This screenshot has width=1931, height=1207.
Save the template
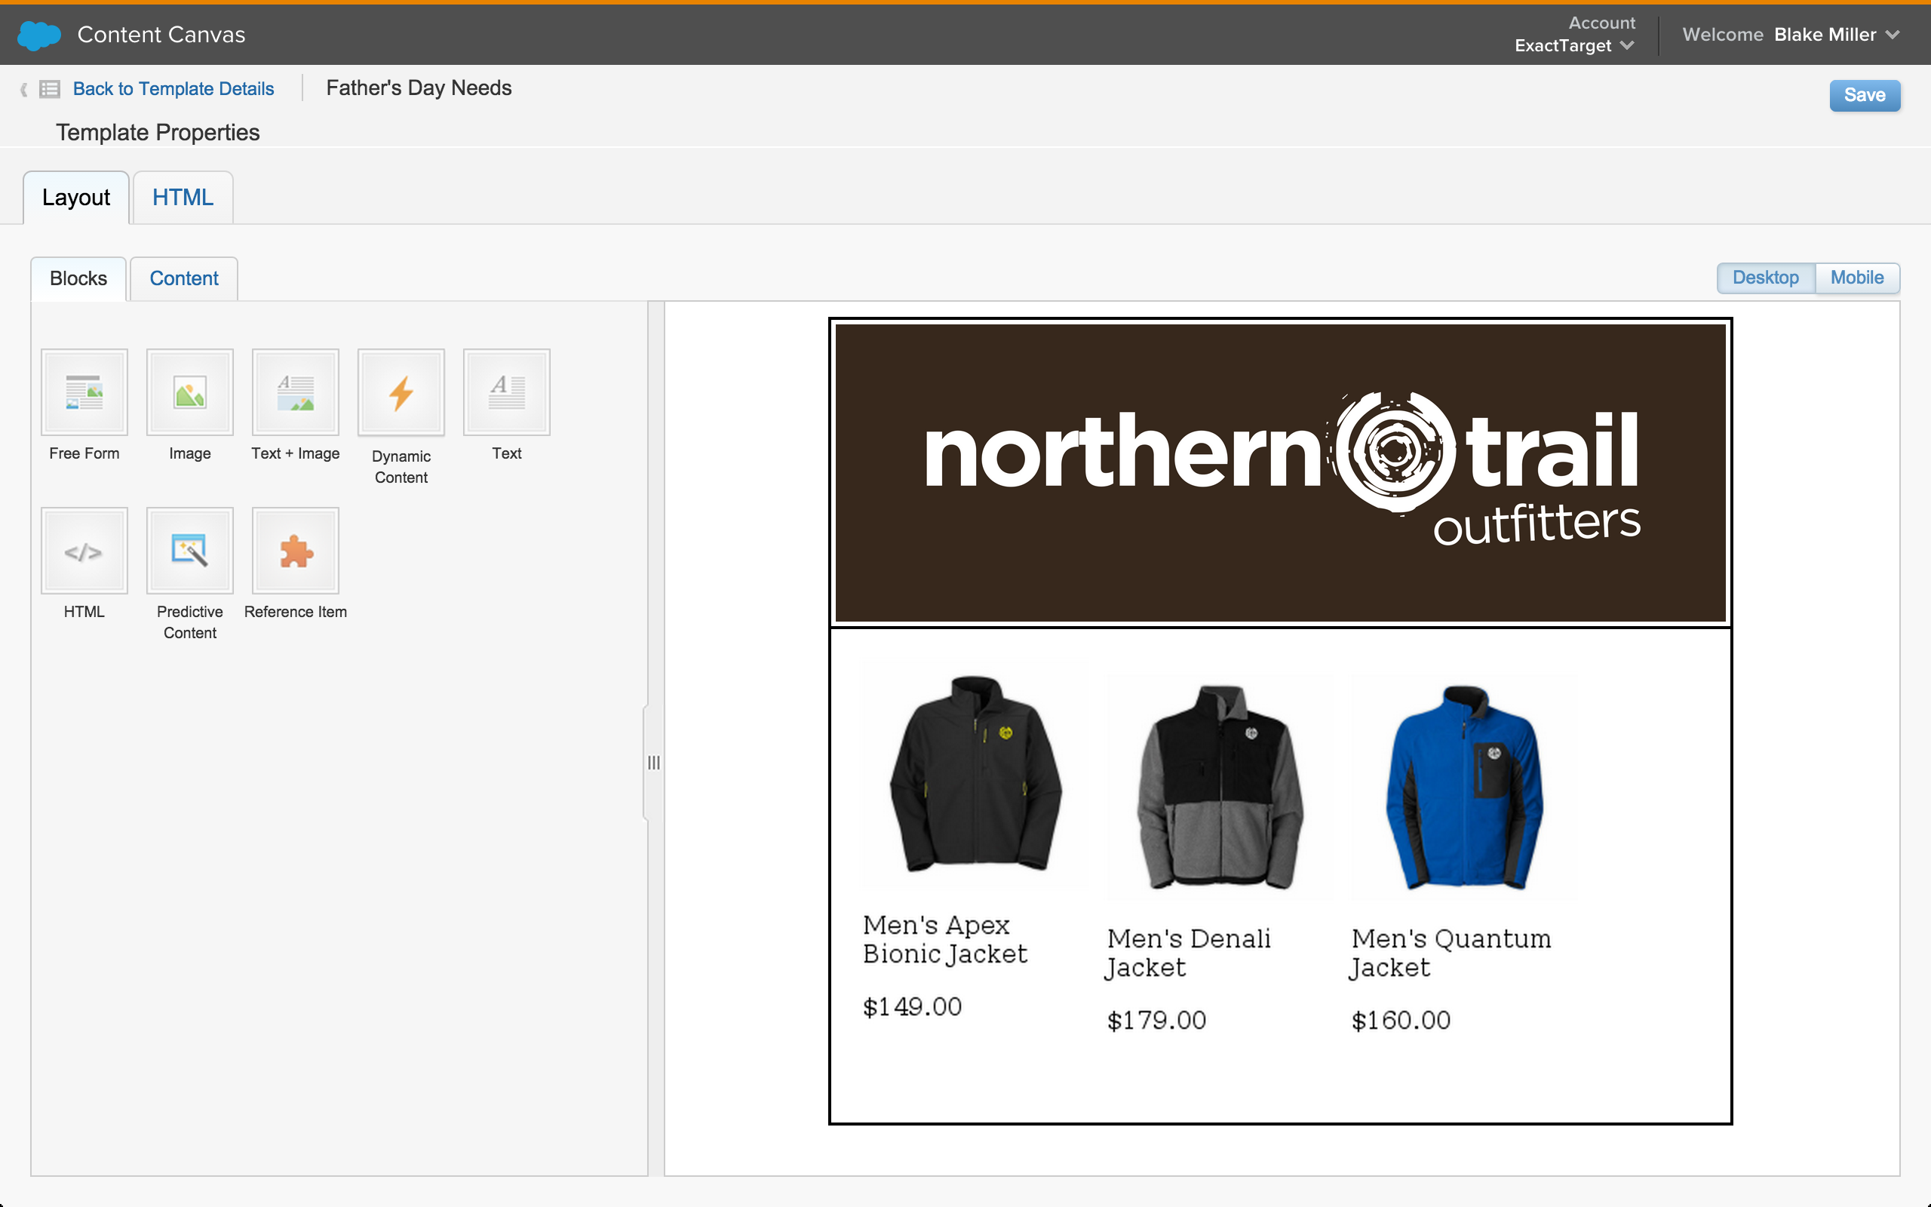(1865, 95)
